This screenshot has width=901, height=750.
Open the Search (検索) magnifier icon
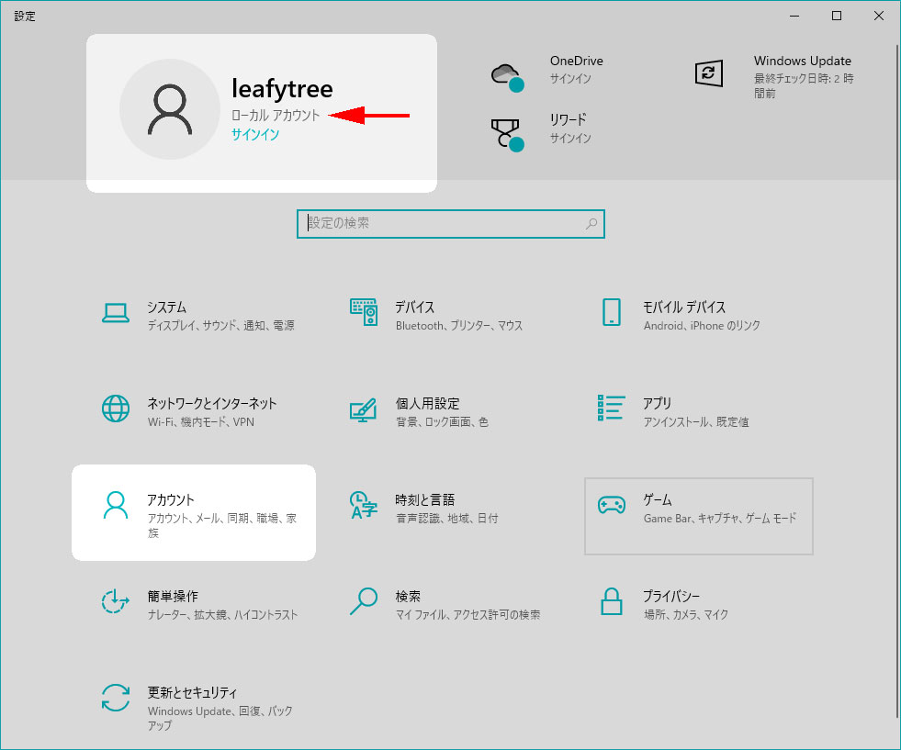[x=364, y=602]
